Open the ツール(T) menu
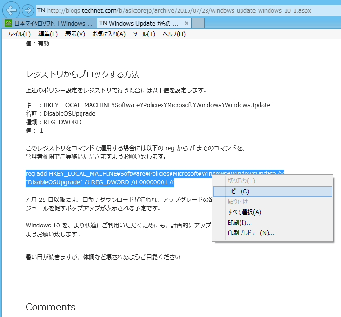This screenshot has width=341, height=317. pyautogui.click(x=144, y=34)
